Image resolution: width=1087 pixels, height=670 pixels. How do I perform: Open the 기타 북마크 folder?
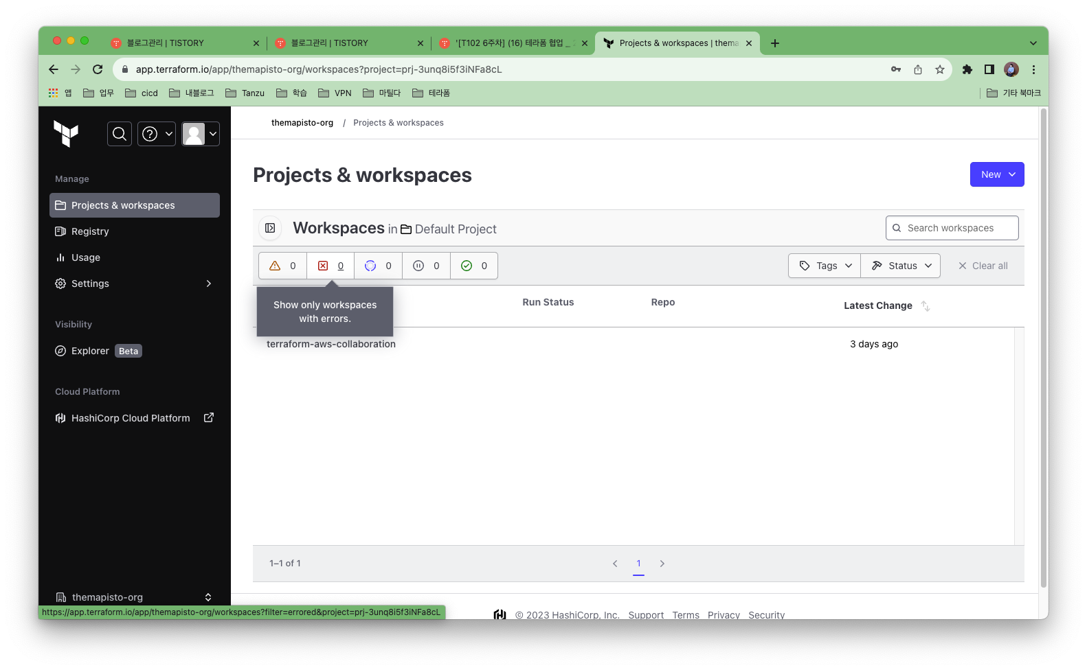pyautogui.click(x=1013, y=93)
